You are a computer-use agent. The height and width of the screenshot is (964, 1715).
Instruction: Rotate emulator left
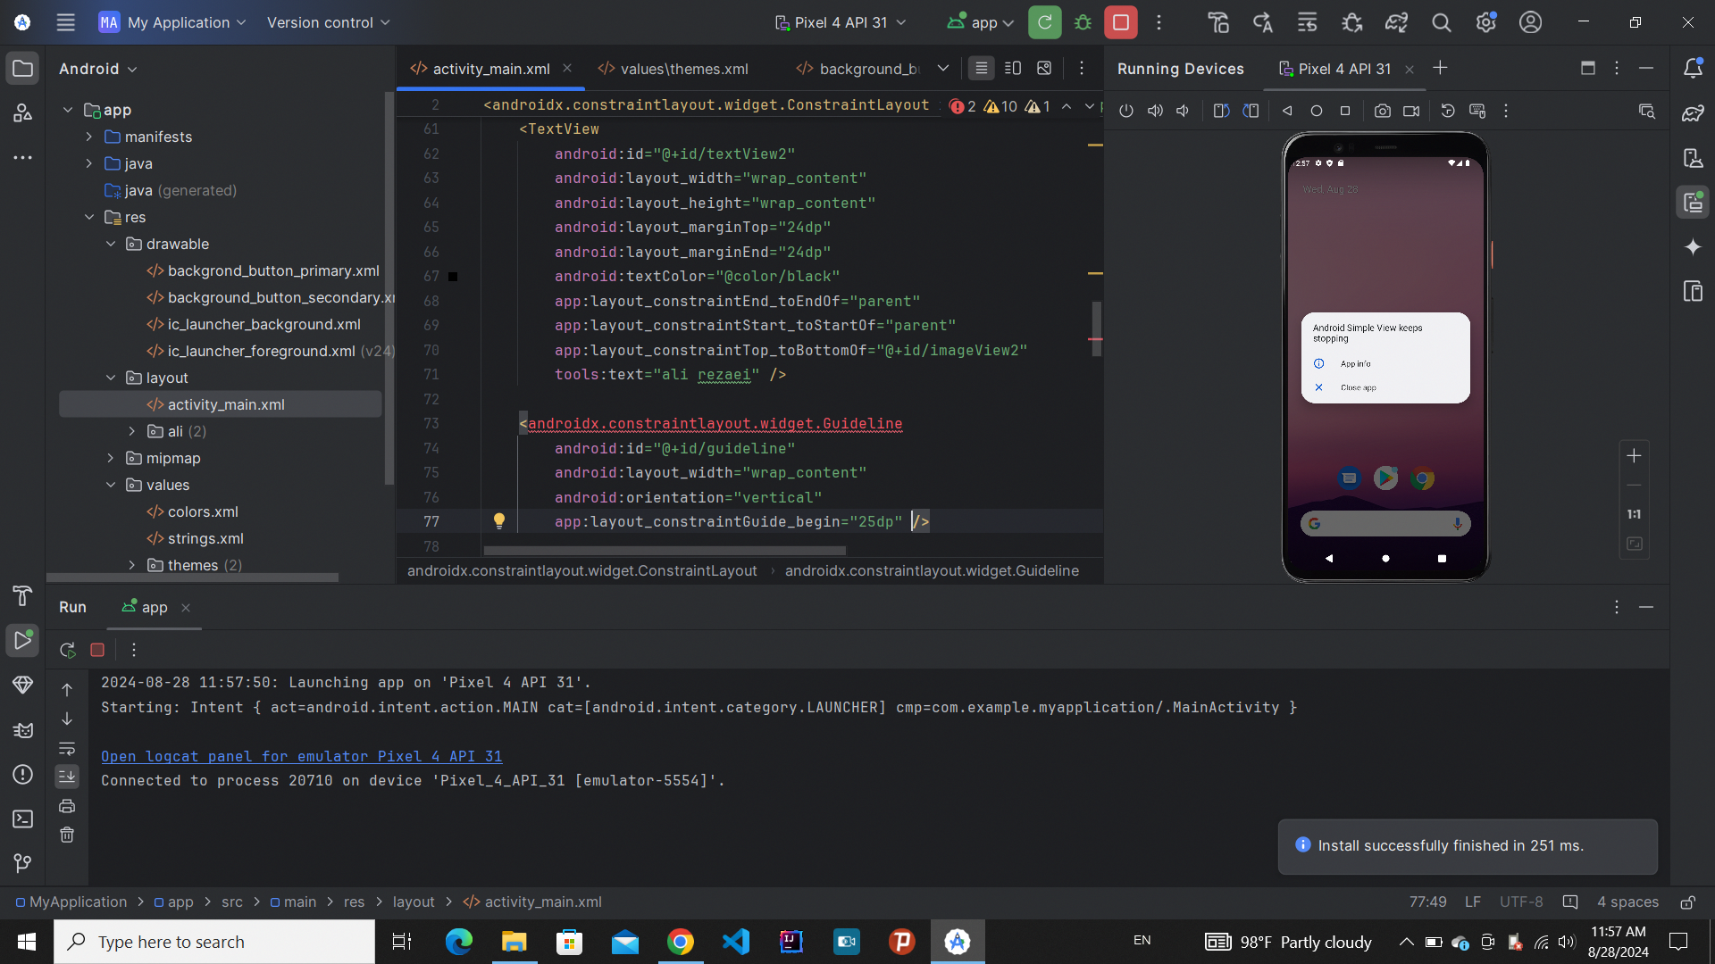(x=1221, y=111)
